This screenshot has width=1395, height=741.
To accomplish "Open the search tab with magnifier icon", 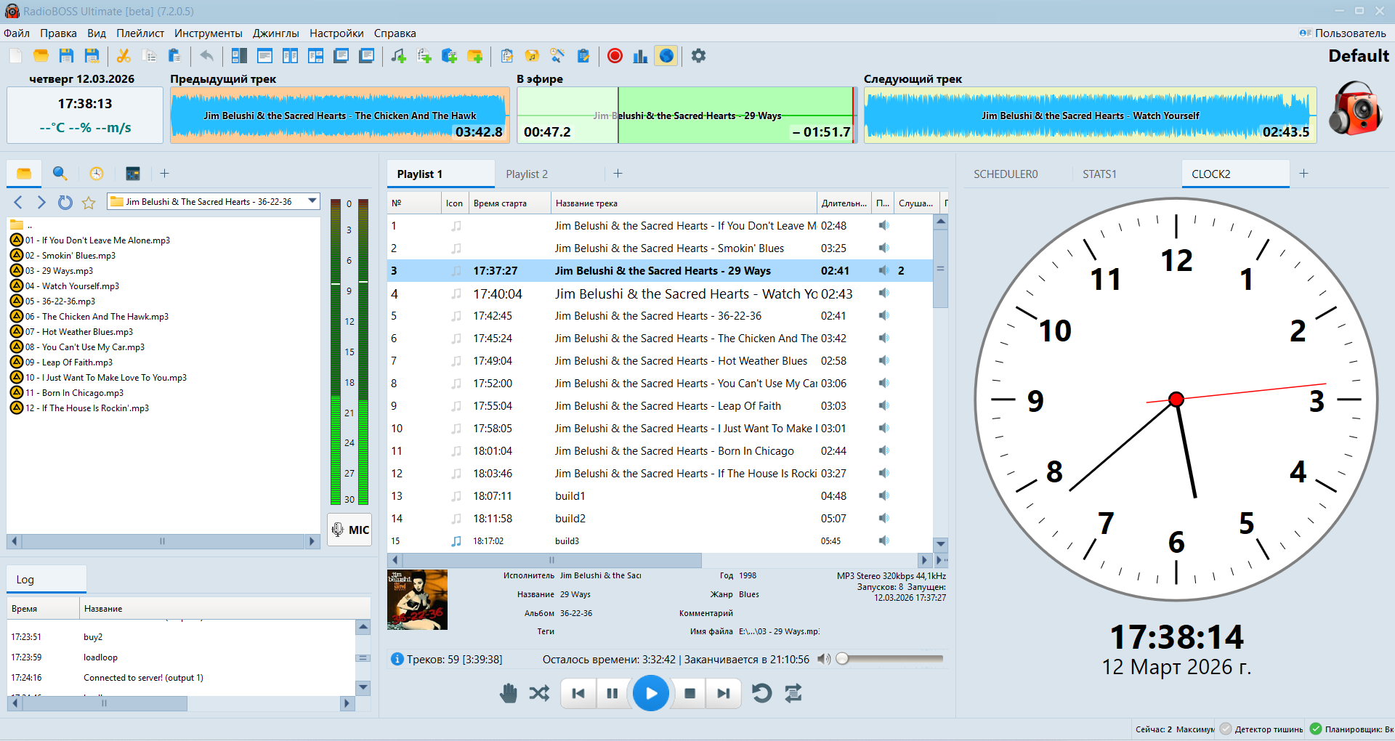I will click(60, 174).
